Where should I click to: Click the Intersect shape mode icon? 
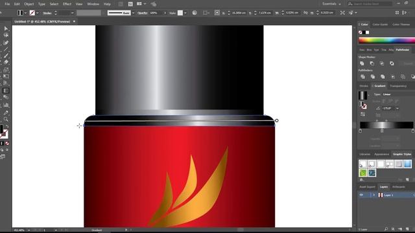(382, 63)
